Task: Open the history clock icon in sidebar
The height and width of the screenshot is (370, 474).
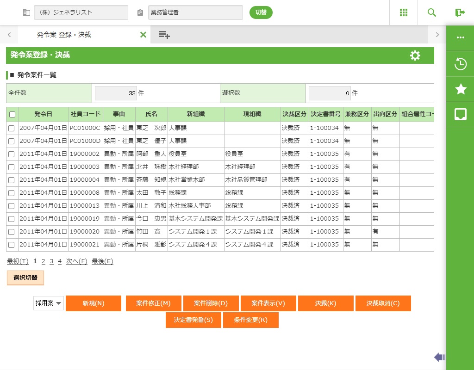Action: pos(460,64)
